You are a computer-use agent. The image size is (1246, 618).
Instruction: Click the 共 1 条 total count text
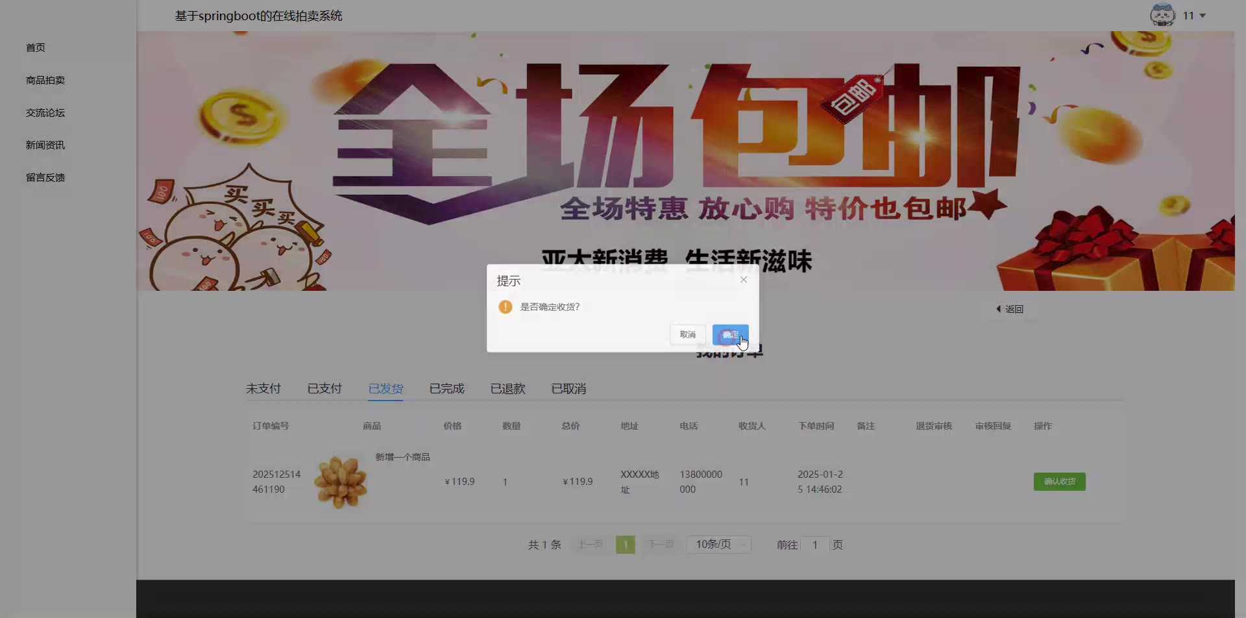[544, 545]
